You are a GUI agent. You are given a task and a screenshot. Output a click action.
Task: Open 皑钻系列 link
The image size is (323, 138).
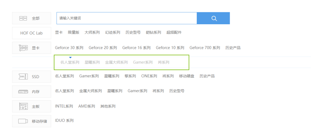point(153,32)
